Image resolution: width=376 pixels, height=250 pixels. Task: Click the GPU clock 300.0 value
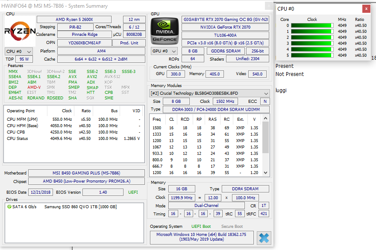[x=176, y=74]
